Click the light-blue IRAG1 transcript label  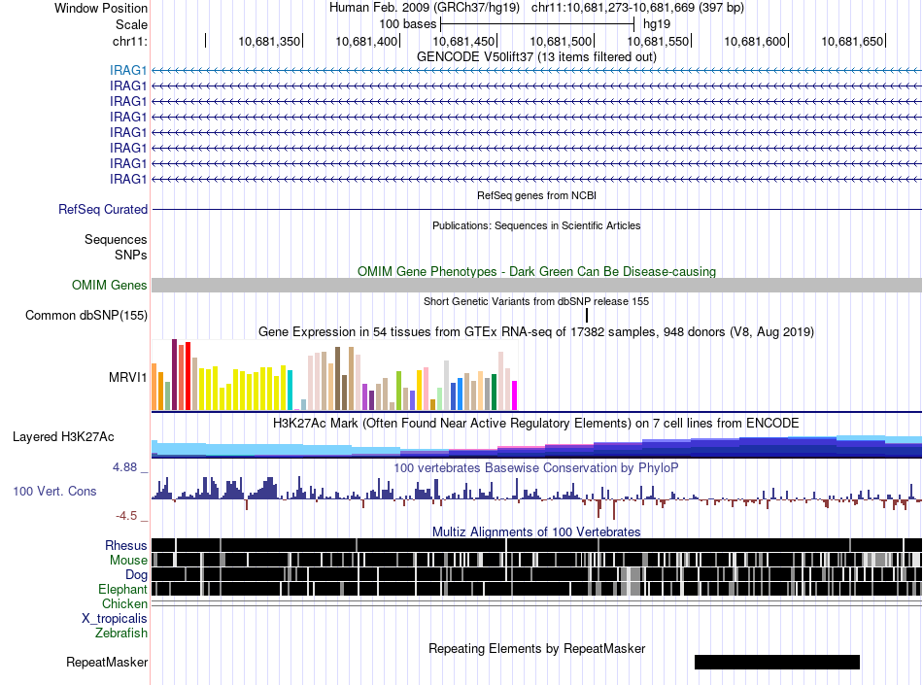[x=127, y=71]
